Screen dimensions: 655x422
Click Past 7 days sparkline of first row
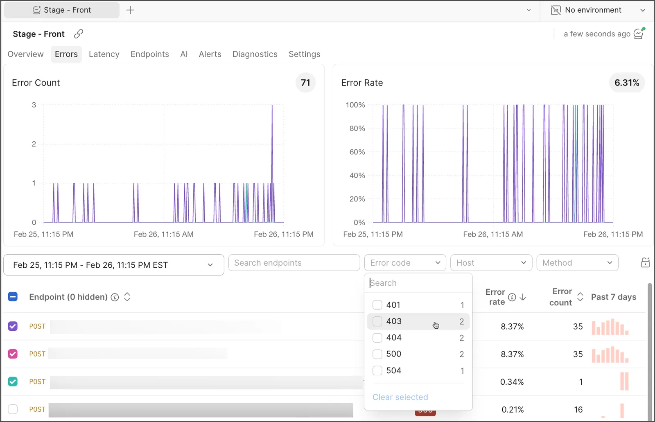click(x=610, y=327)
